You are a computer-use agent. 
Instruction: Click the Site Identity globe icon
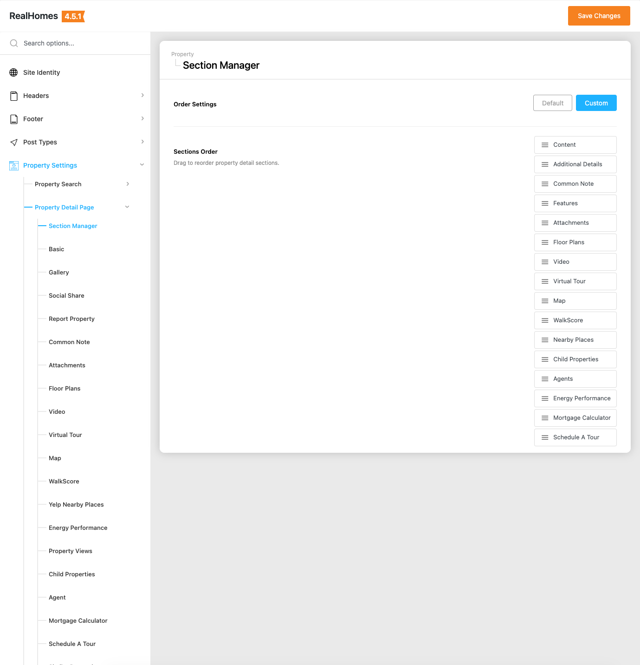coord(14,72)
